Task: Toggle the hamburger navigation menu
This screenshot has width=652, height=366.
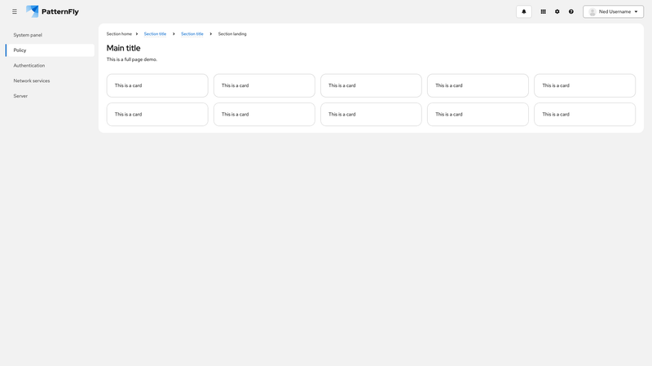Action: click(x=15, y=11)
